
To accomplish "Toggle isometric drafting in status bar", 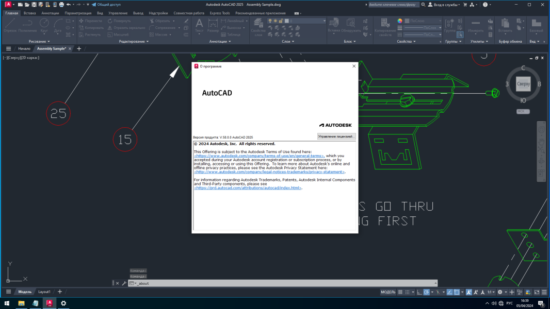I will [x=438, y=292].
